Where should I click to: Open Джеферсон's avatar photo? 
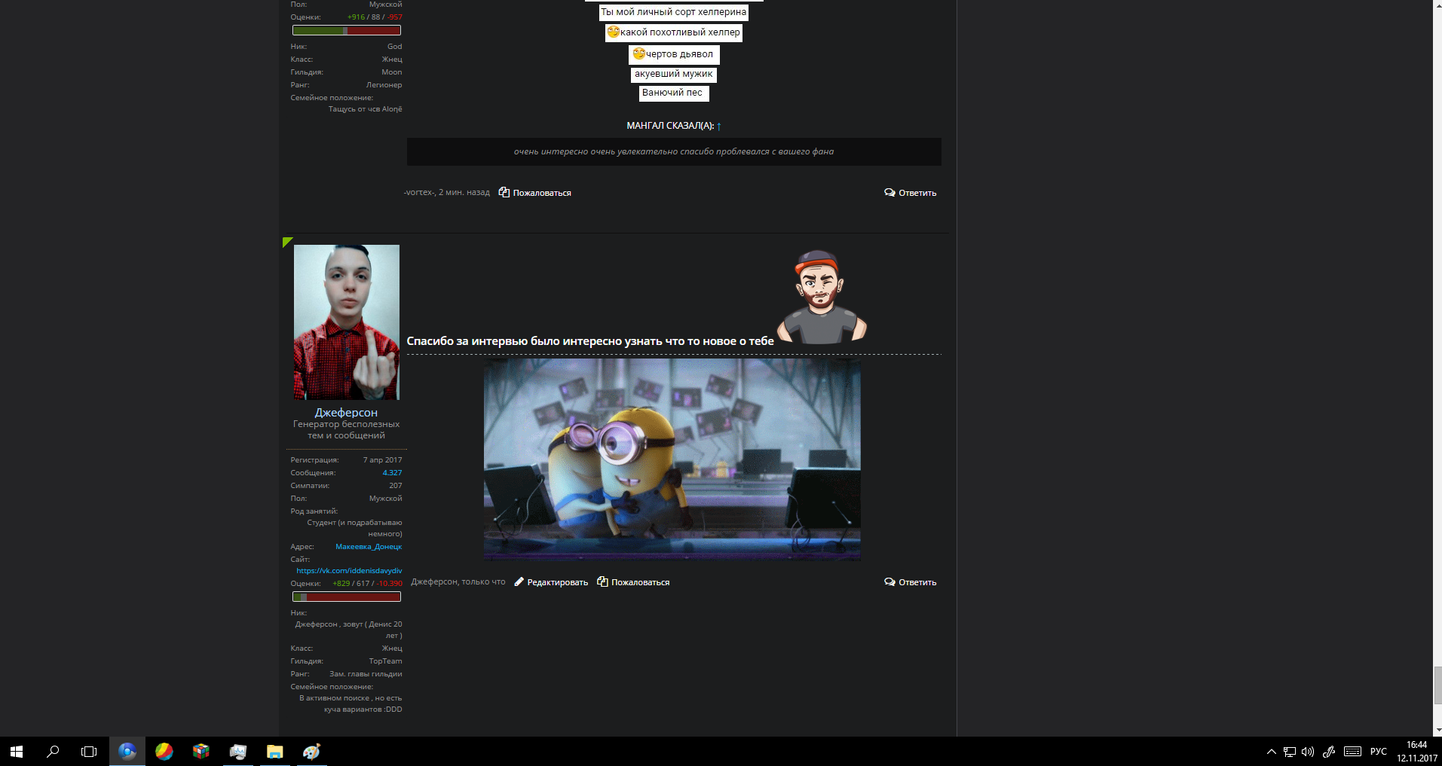[347, 322]
